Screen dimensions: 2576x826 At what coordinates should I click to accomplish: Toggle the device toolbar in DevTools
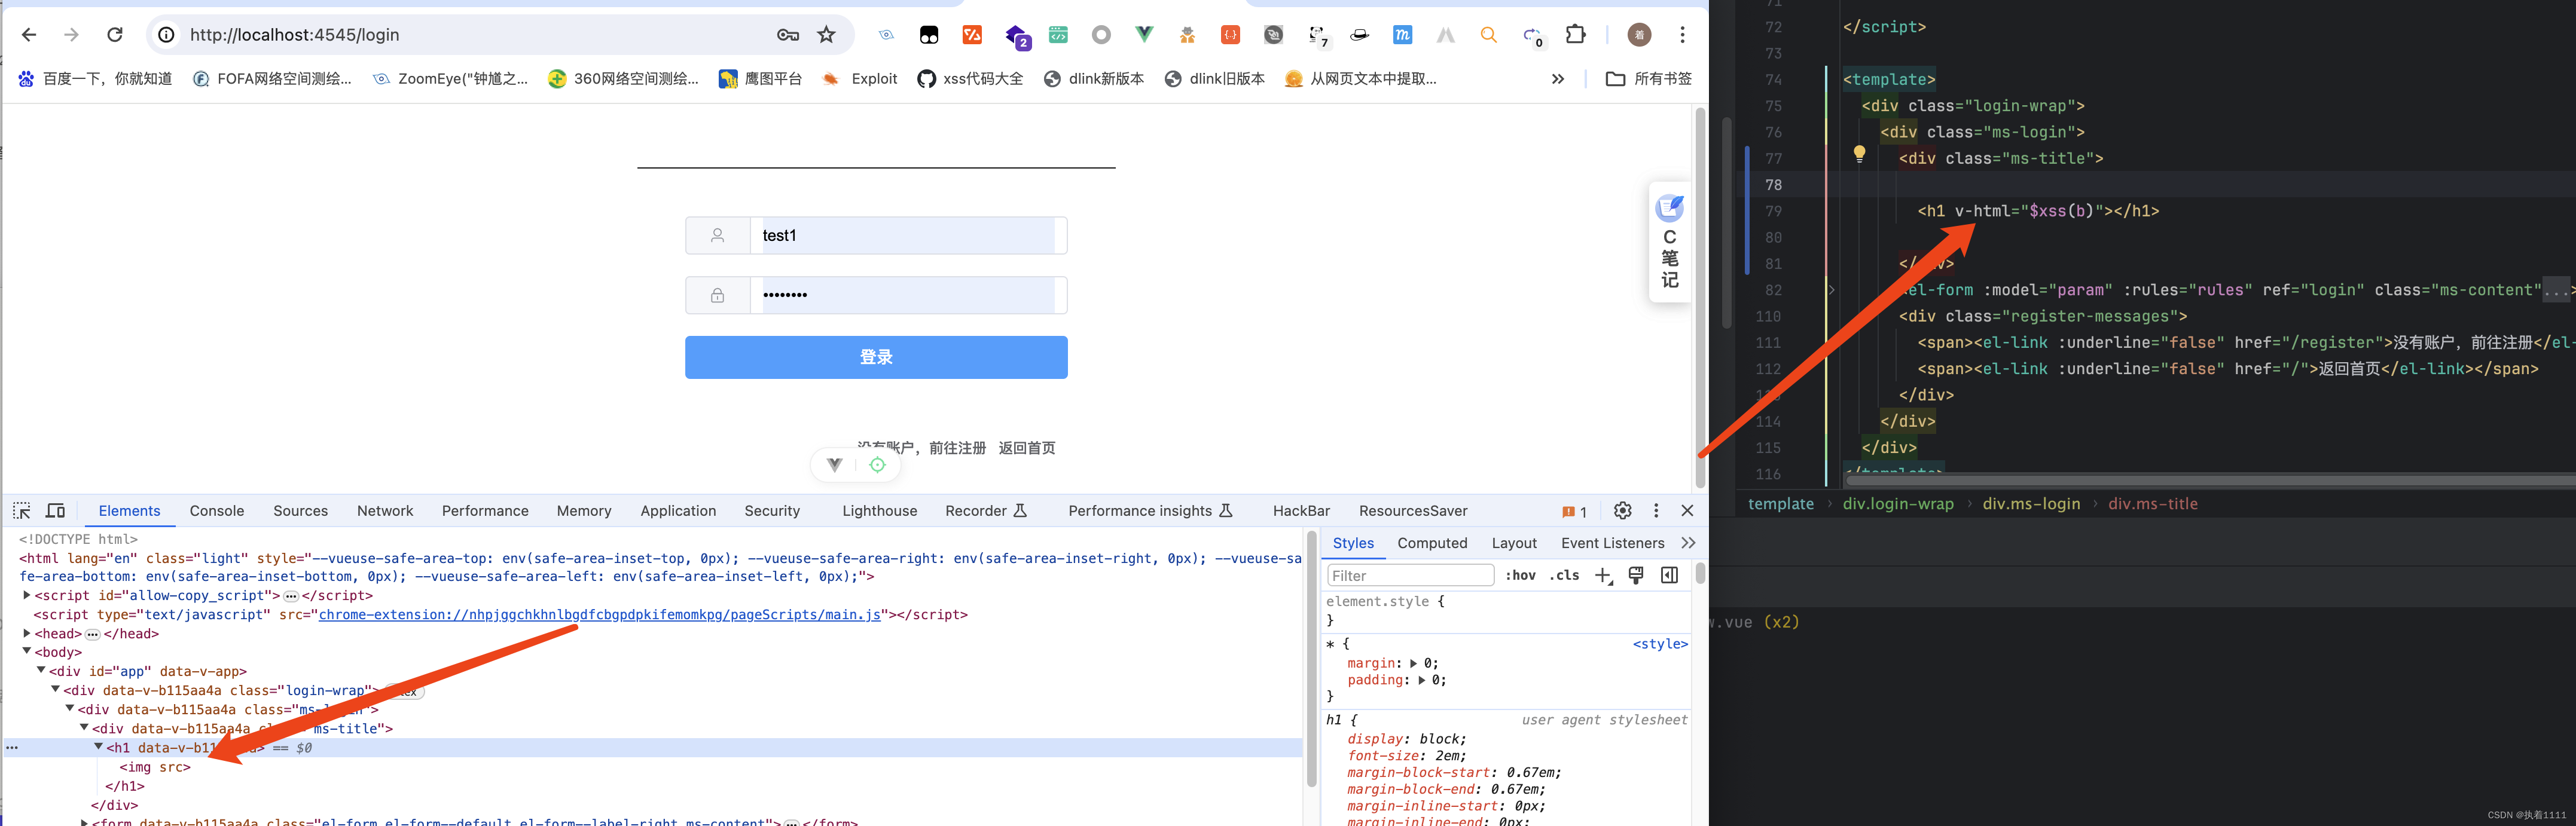tap(56, 511)
